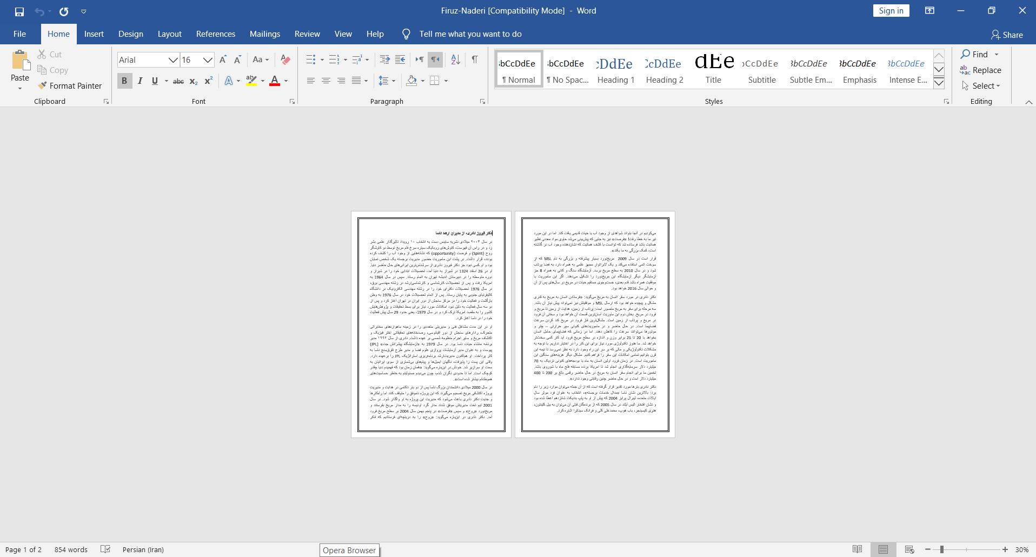Expand the font color dropdown arrow
The image size is (1036, 557).
[x=286, y=81]
